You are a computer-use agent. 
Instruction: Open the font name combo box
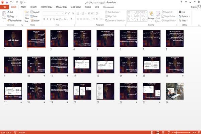click(50, 13)
